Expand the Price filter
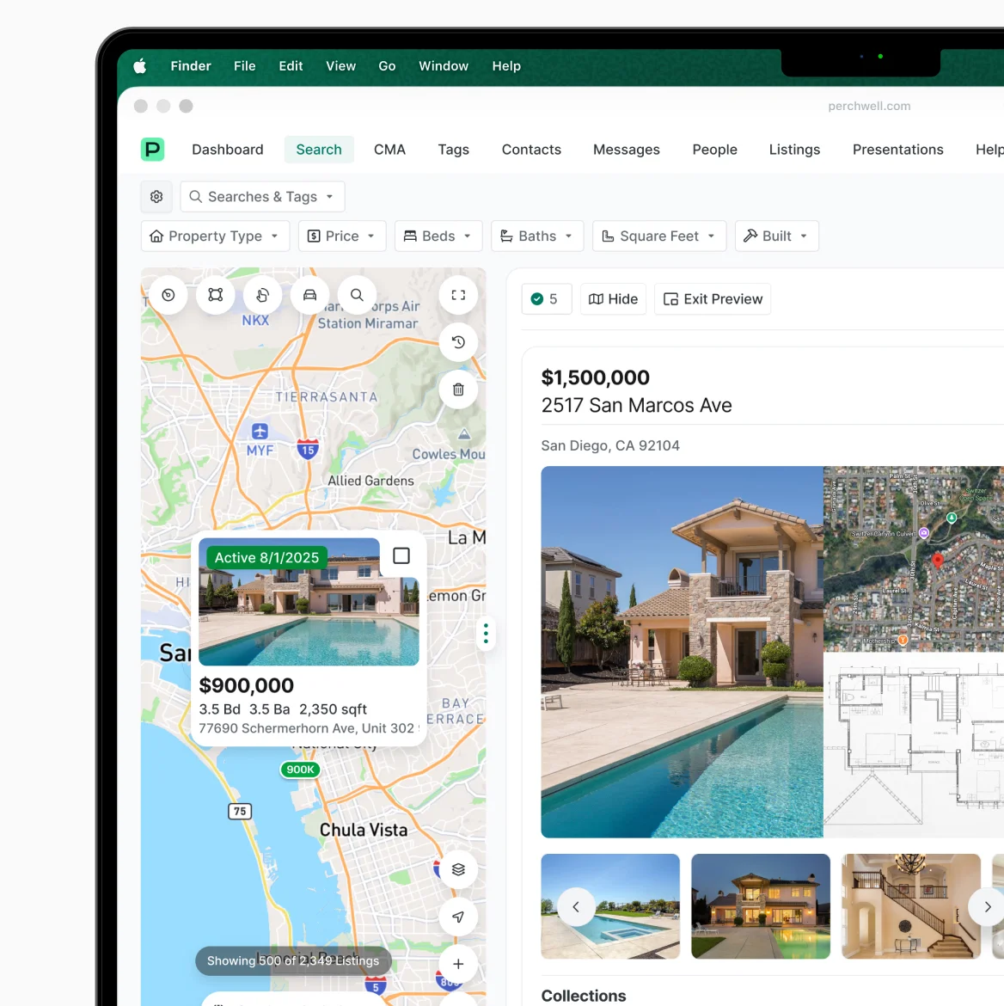Image resolution: width=1004 pixels, height=1006 pixels. (342, 236)
